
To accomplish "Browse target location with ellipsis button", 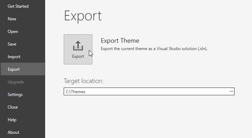I will (231, 91).
